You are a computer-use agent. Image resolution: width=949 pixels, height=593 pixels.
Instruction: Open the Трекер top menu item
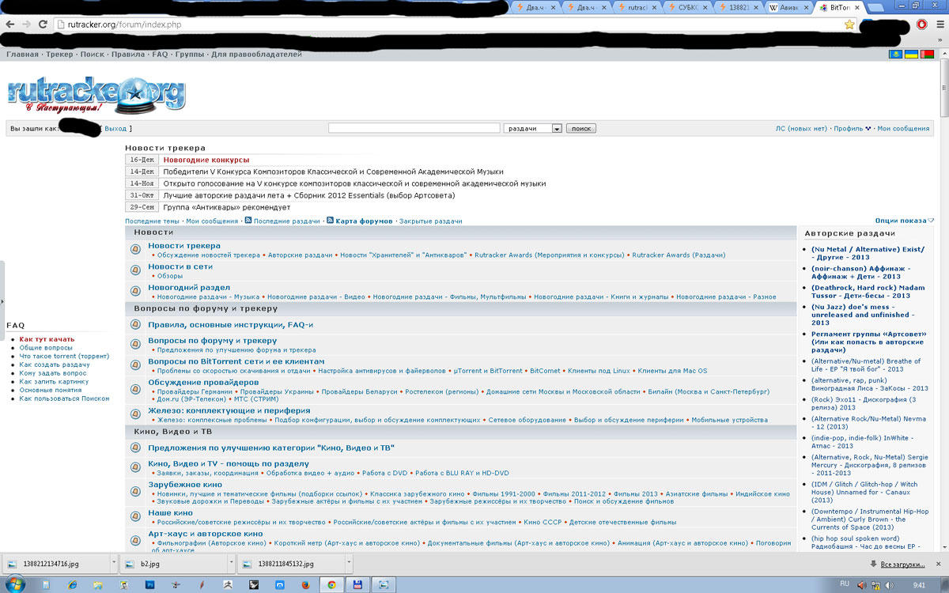59,55
